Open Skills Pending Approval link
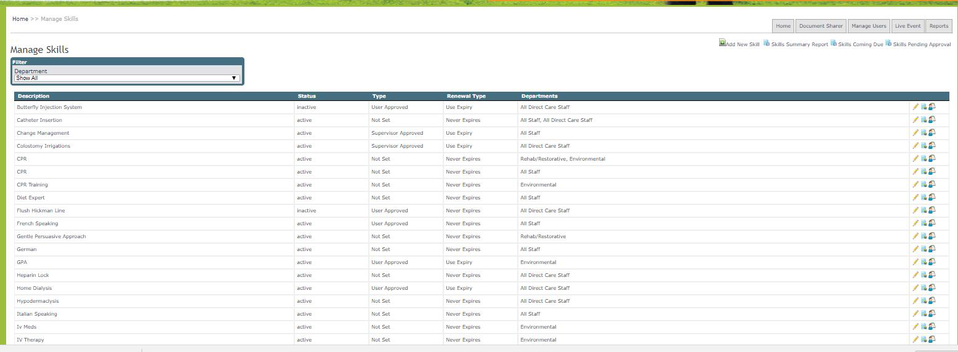 (x=921, y=44)
